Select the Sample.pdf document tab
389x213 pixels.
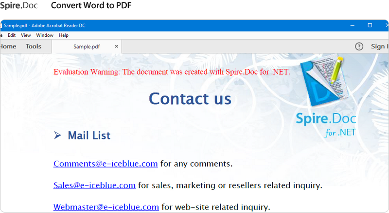(87, 46)
